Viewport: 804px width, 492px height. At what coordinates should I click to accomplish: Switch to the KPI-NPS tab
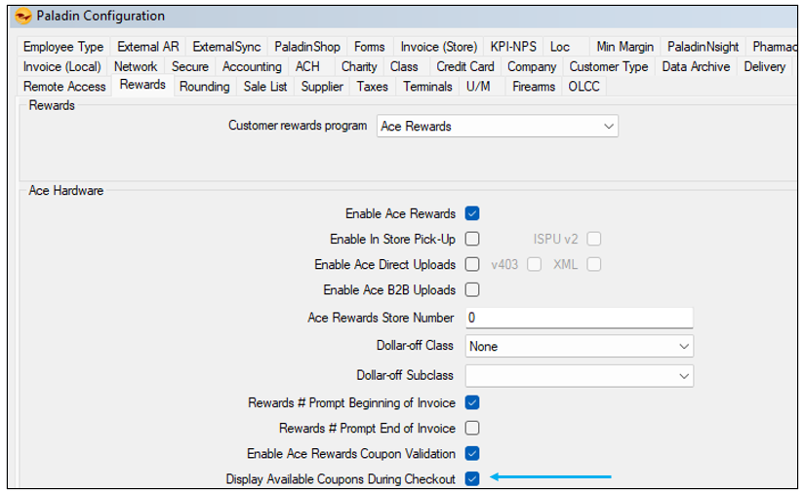pyautogui.click(x=513, y=47)
